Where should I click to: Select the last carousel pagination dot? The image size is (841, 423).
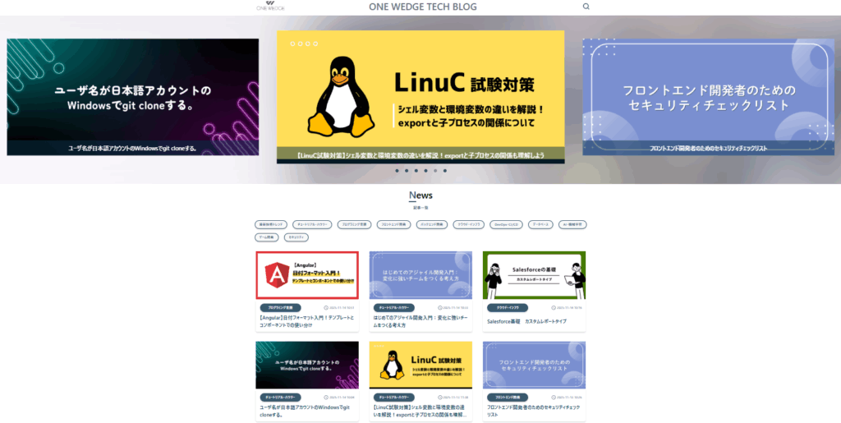coord(445,171)
